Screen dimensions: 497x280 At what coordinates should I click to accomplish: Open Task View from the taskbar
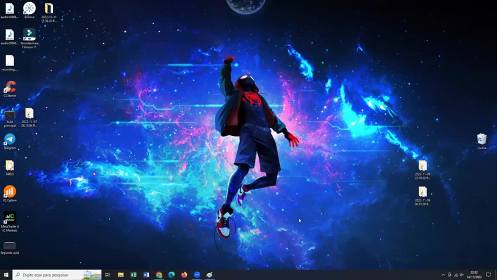[108, 275]
